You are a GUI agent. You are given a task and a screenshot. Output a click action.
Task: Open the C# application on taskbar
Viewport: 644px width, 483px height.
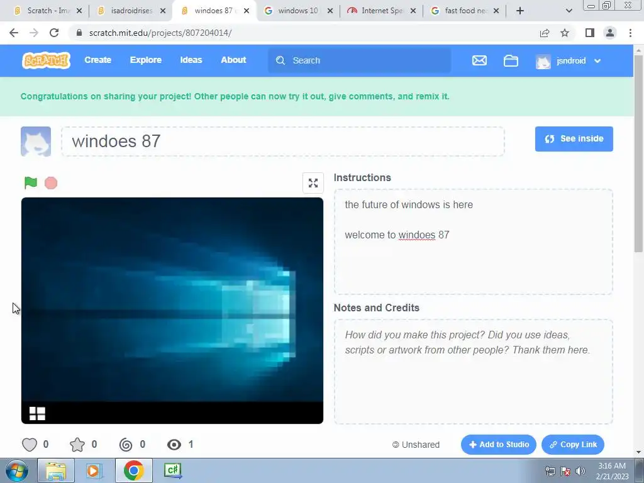tap(172, 470)
